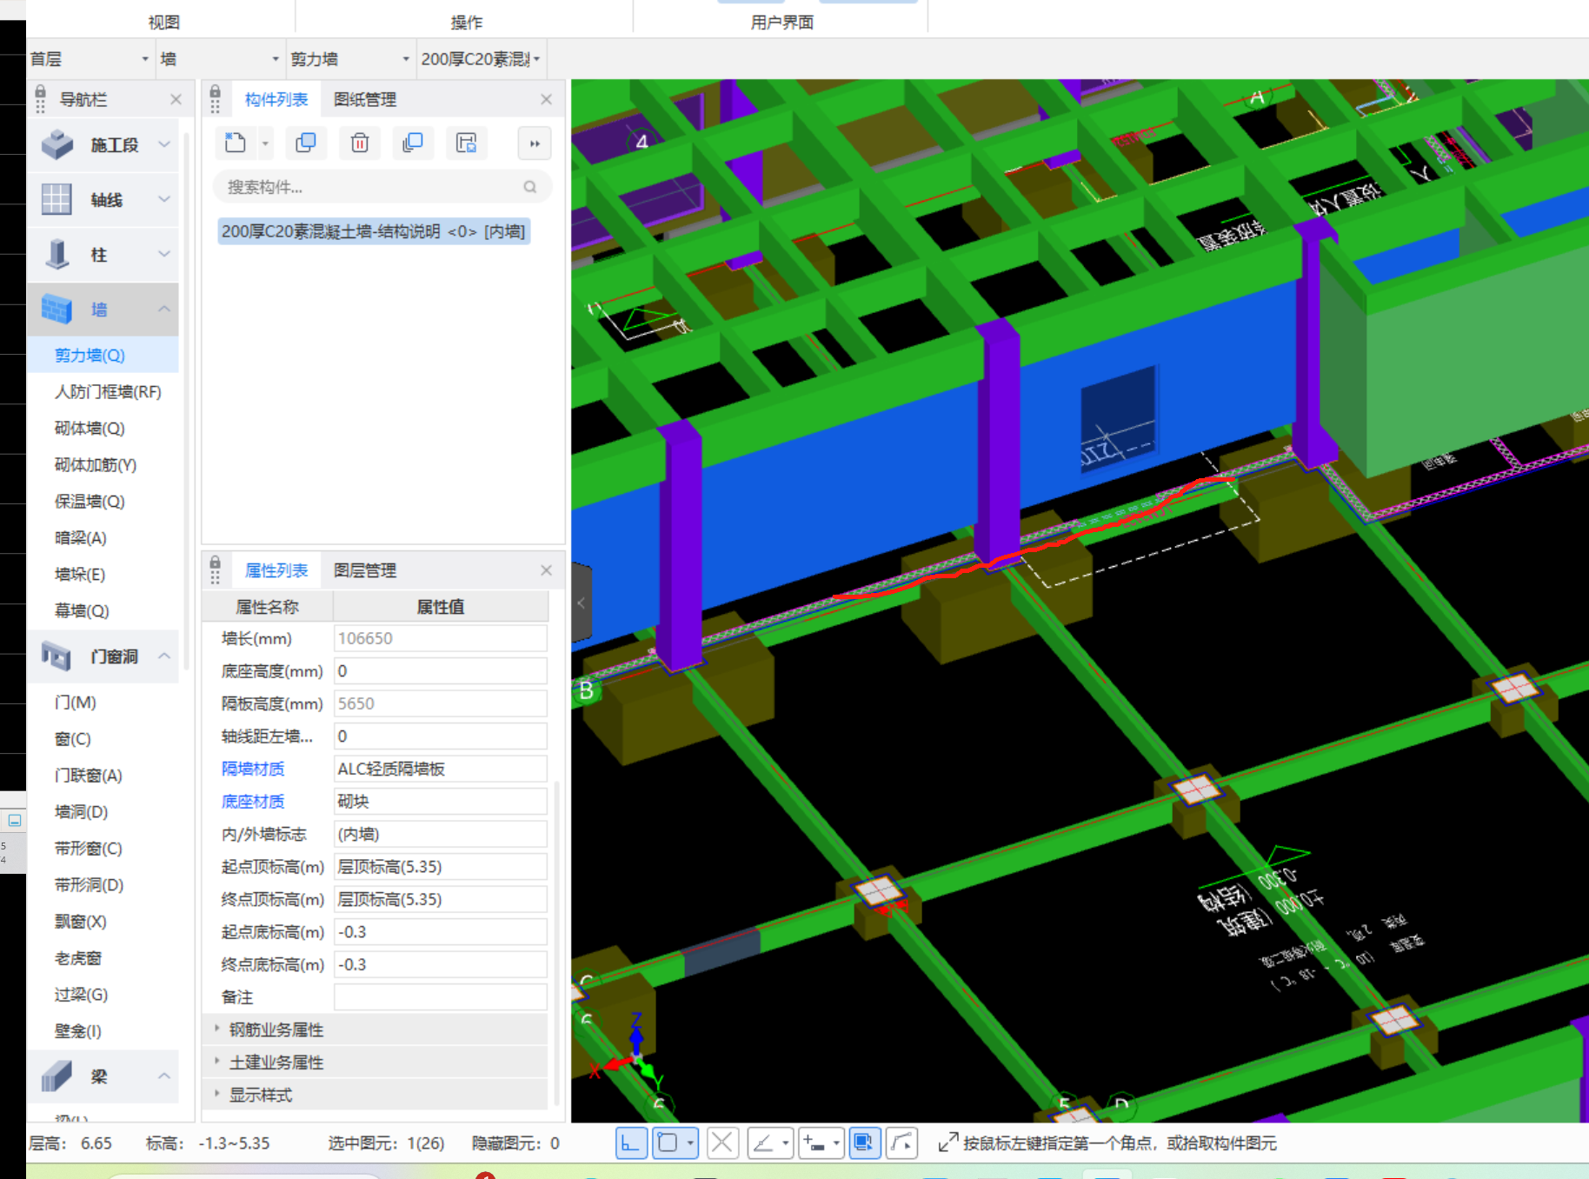Screen dimensions: 1589x1179
Task: Select 砌体加筋(Y) in navigation tree
Action: [x=96, y=464]
